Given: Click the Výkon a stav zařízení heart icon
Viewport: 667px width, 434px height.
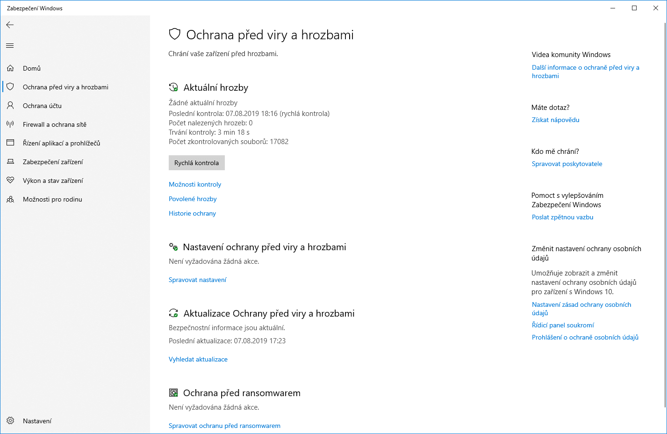Looking at the screenshot, I should click(x=10, y=181).
